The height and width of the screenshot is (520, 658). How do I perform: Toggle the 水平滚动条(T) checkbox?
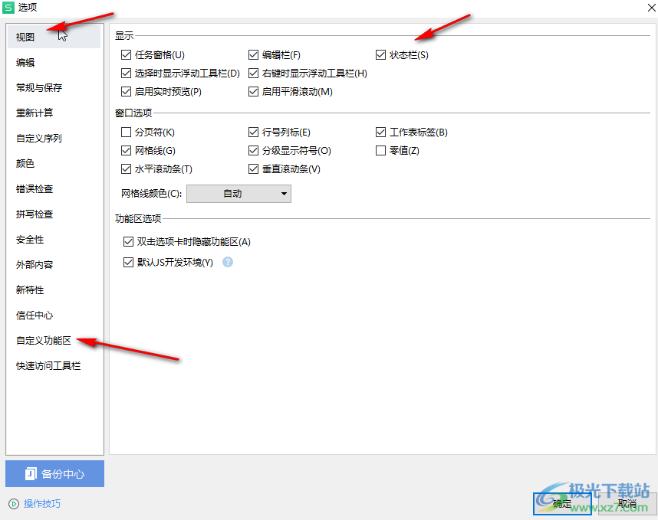click(126, 169)
